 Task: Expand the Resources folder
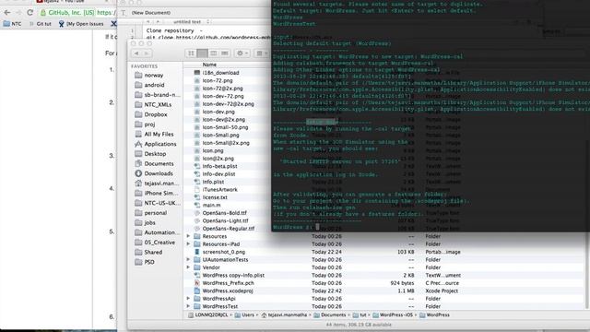point(188,236)
